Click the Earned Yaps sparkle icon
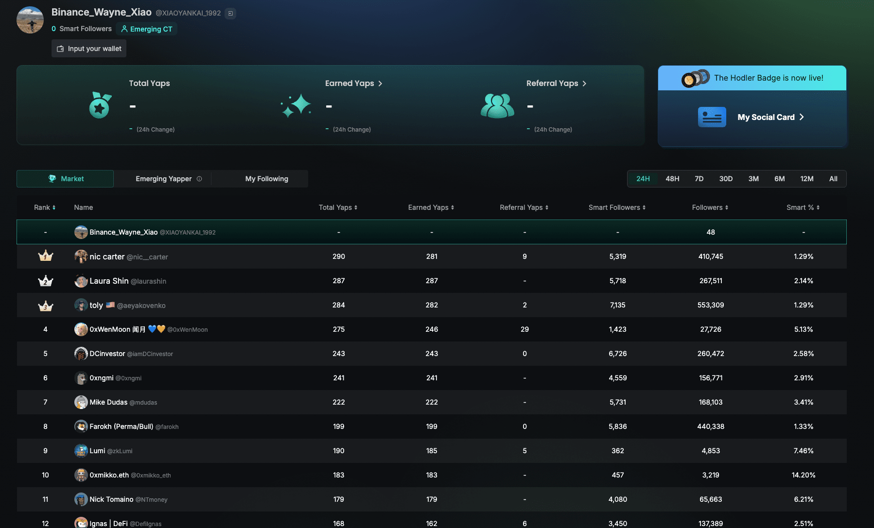Image resolution: width=874 pixels, height=528 pixels. point(296,105)
